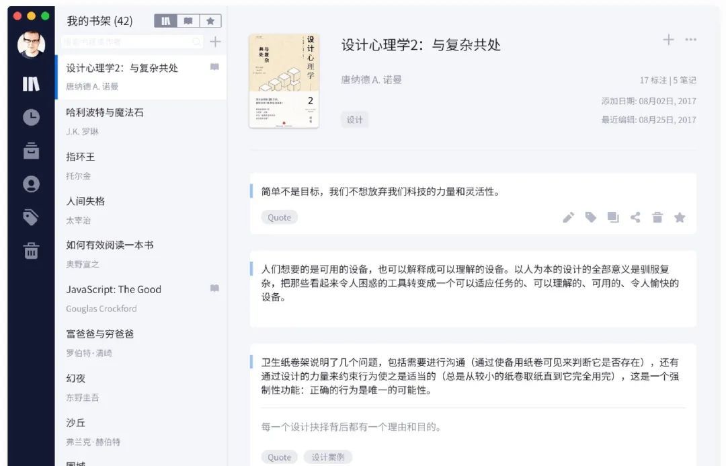The image size is (726, 466).
Task: Browse tags using the sidebar tag icon
Action: click(31, 217)
